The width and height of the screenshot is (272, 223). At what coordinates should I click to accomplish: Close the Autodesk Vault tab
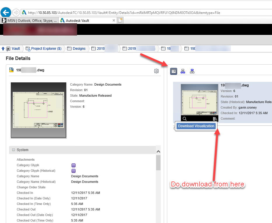[114, 20]
